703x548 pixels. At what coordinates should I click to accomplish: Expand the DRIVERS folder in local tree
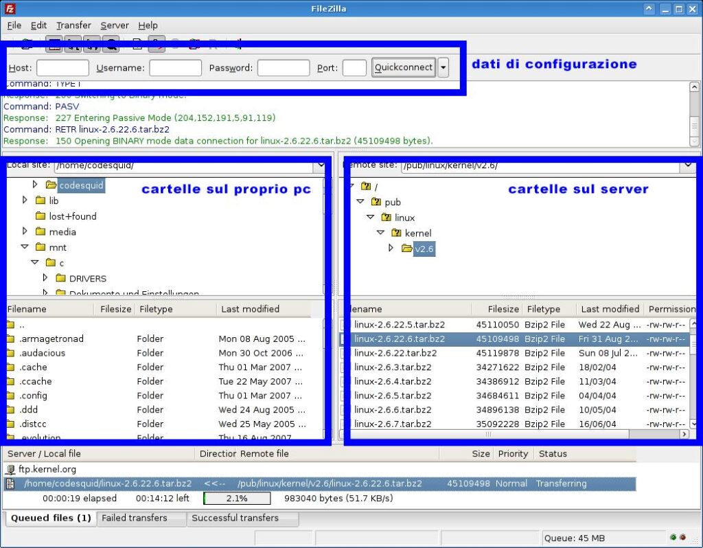[45, 278]
